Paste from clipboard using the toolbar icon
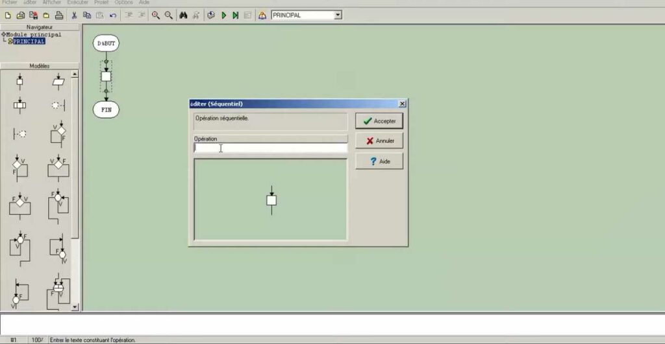 tap(99, 16)
